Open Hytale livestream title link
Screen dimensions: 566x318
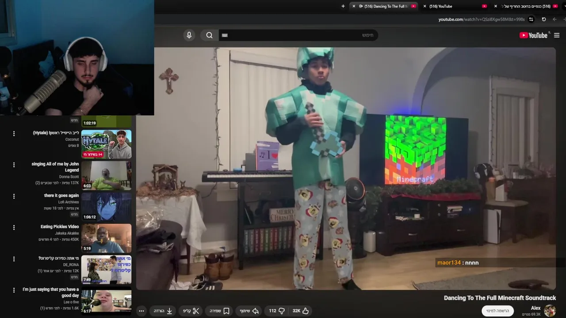(x=56, y=132)
